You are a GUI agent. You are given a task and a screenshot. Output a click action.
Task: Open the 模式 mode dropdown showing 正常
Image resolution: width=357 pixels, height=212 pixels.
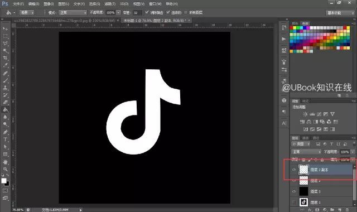[x=73, y=13]
